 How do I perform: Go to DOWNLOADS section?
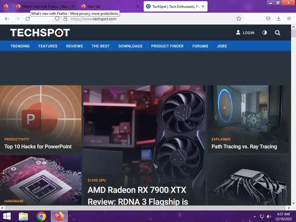130,46
